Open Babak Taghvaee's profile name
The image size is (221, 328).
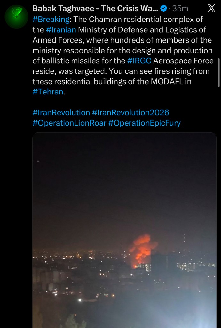click(95, 9)
